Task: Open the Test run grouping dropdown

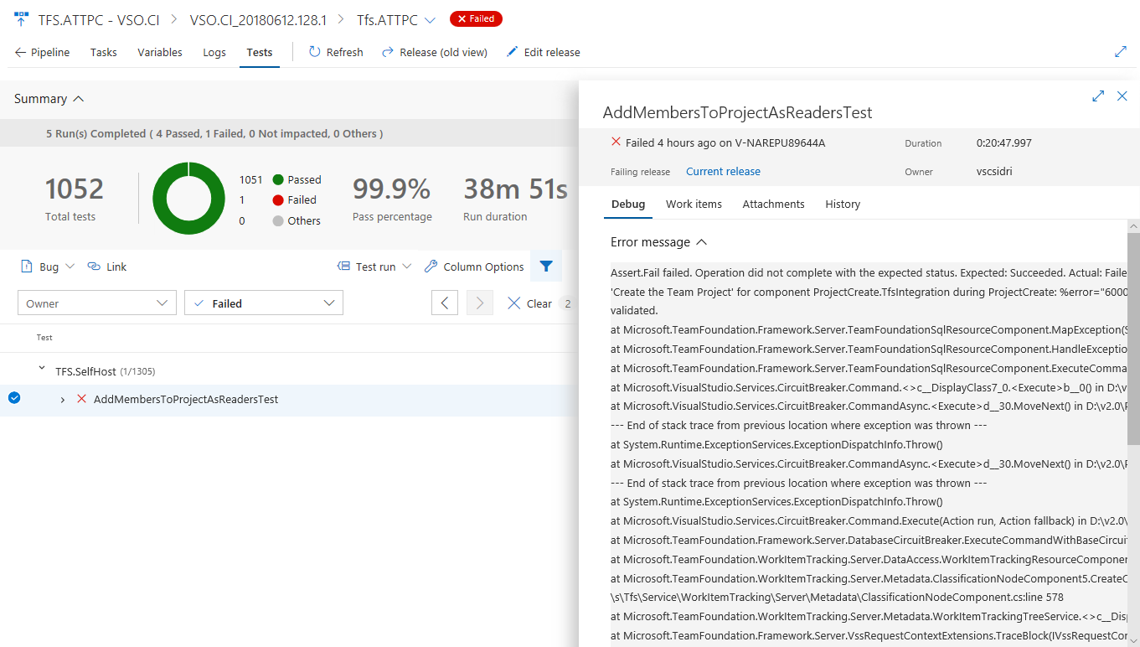Action: [x=374, y=267]
